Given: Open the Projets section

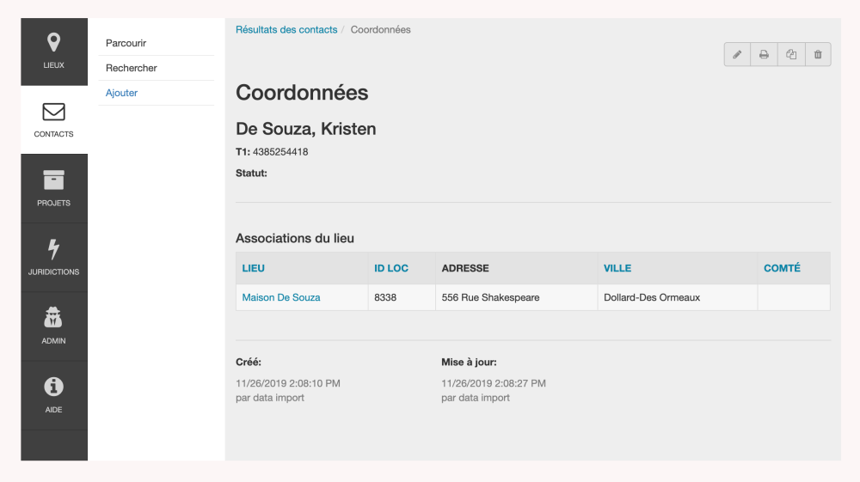Looking at the screenshot, I should point(54,189).
